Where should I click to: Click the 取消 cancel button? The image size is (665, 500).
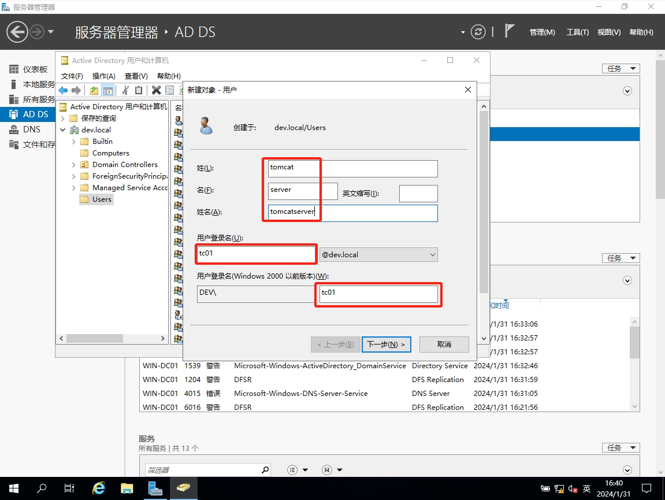pyautogui.click(x=444, y=345)
